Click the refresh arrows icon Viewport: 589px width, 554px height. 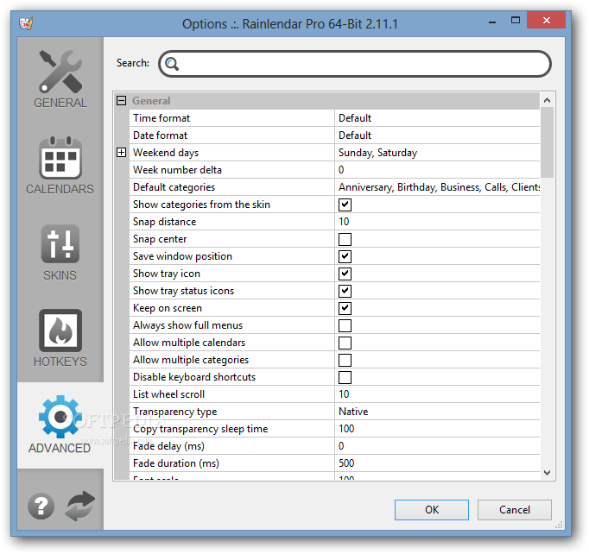80,506
